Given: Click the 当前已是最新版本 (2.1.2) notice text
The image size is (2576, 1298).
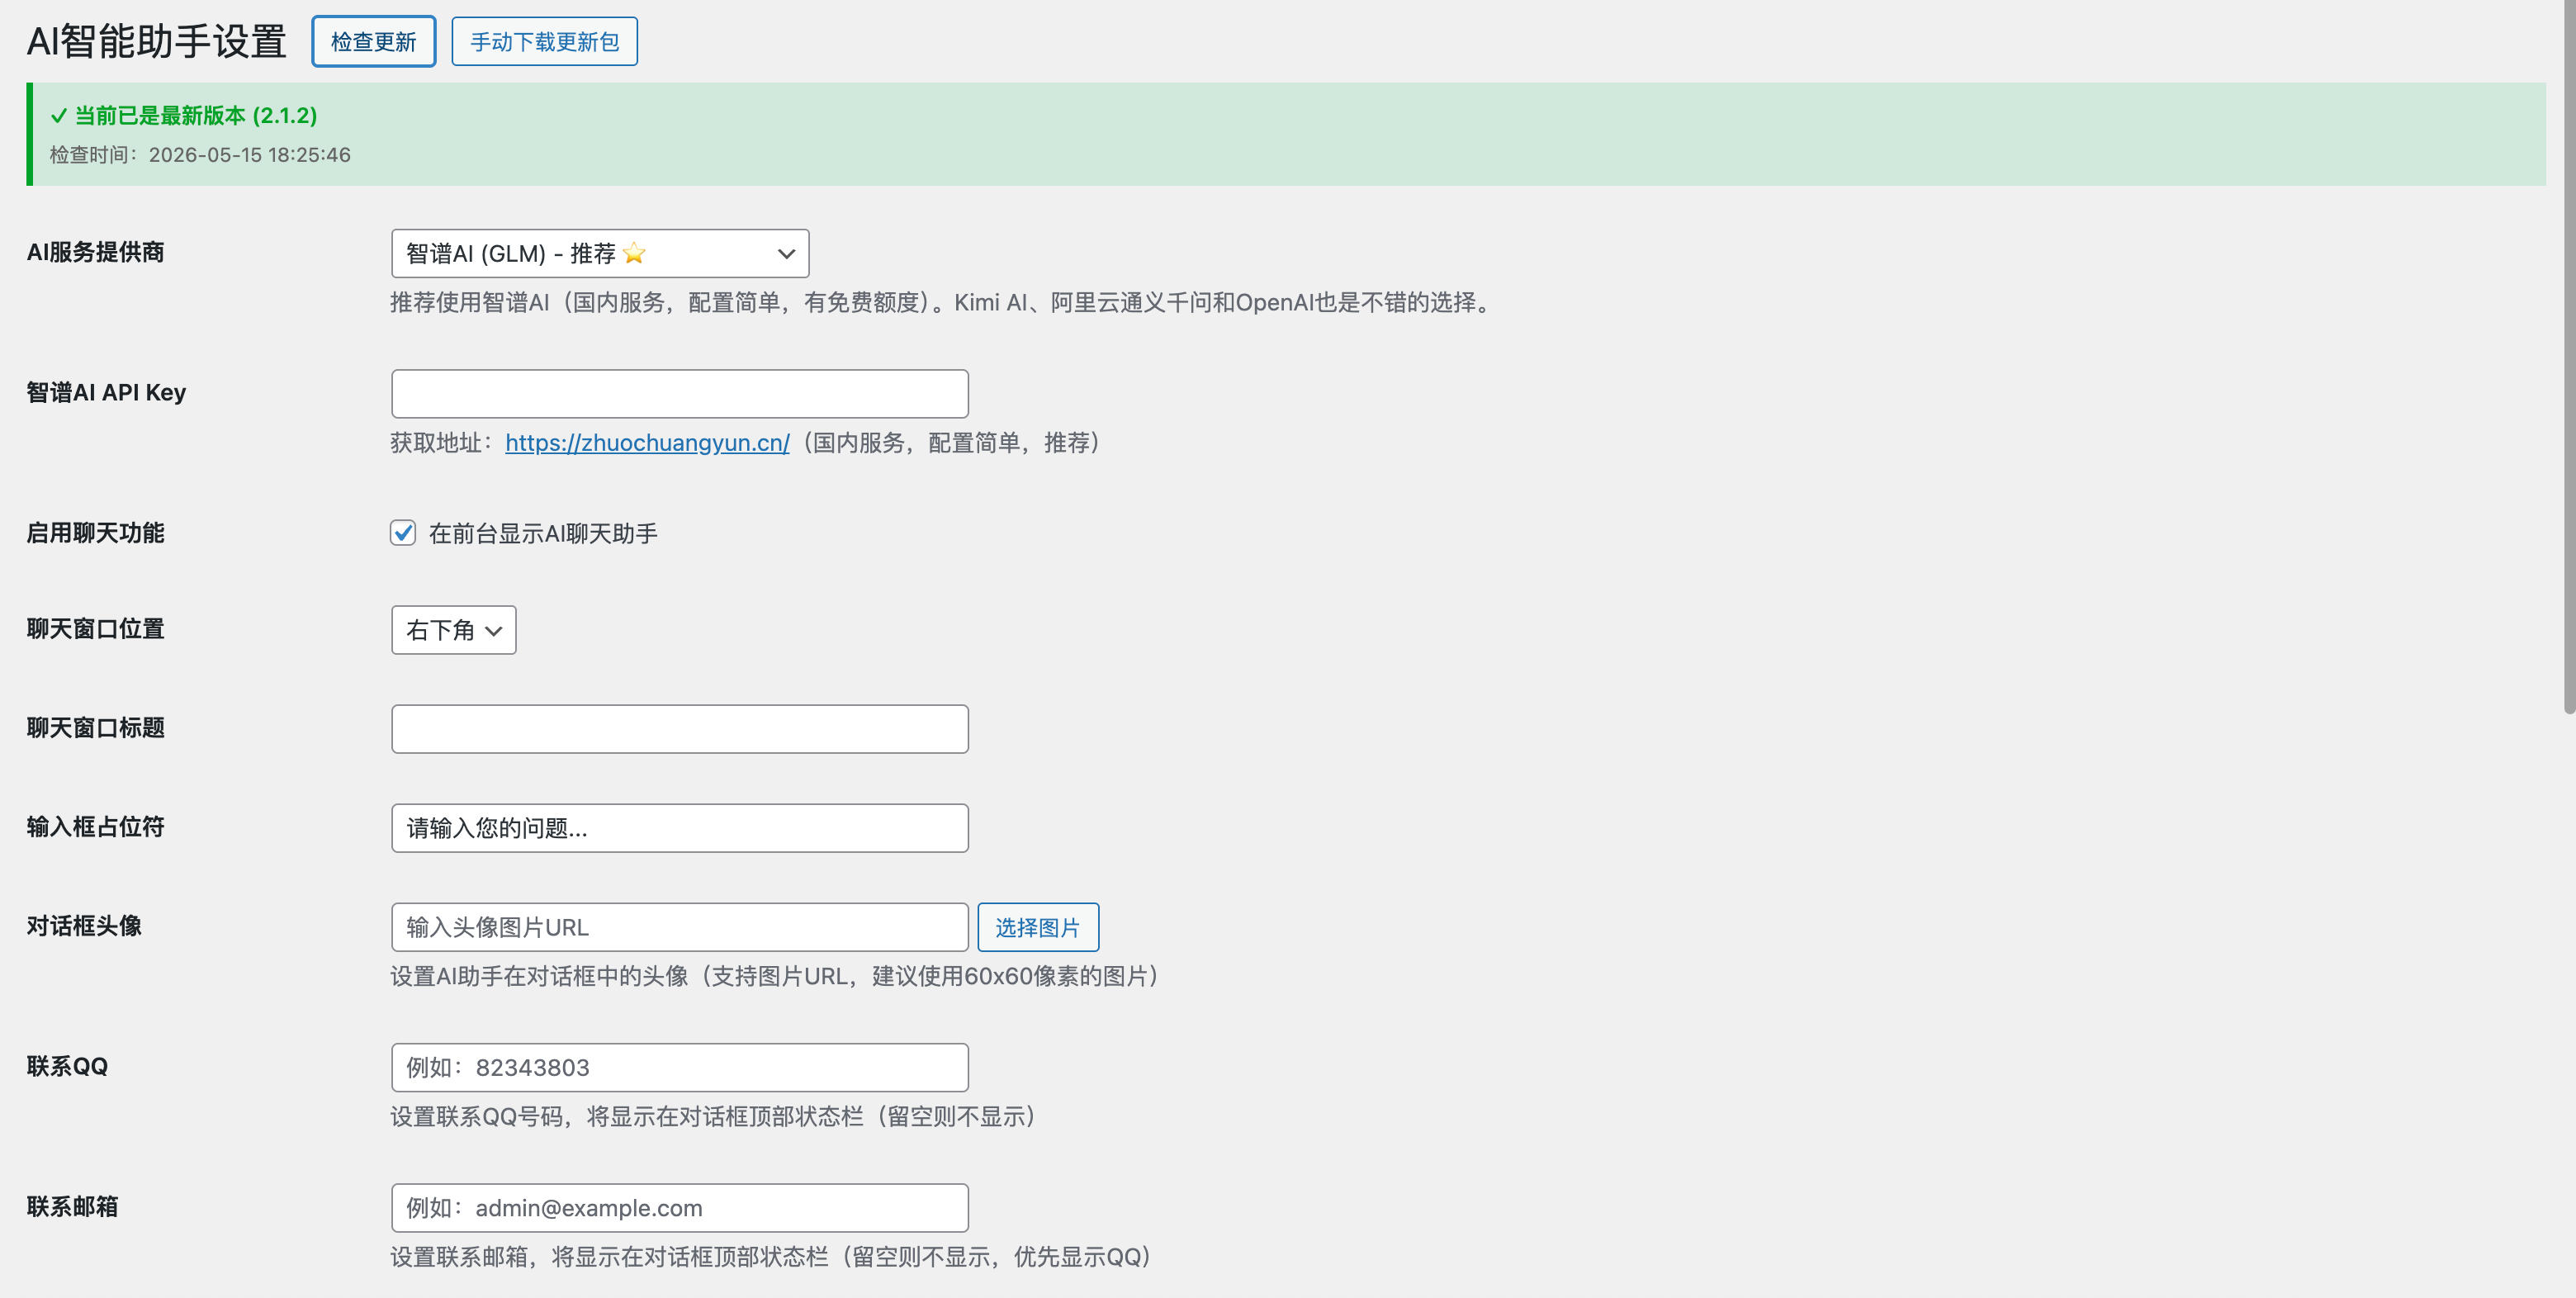Looking at the screenshot, I should (196, 116).
